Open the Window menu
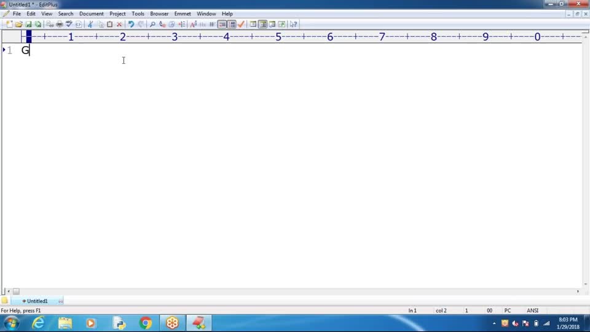The width and height of the screenshot is (590, 332). coord(206,14)
